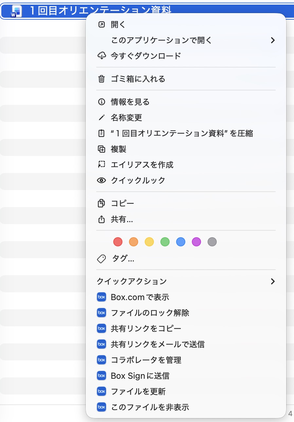The image size is (294, 422).
Task: Click the Box icon beside Box.comで表示
Action: pos(101,297)
